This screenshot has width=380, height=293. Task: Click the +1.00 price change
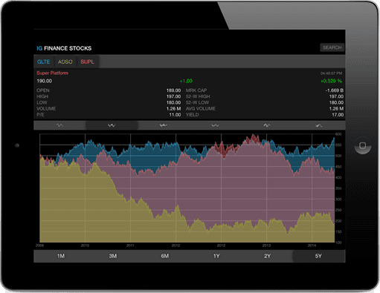(x=186, y=81)
